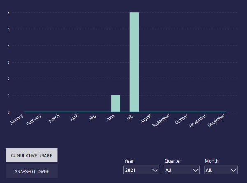Click the August axis label
The height and width of the screenshot is (183, 247).
(146, 118)
